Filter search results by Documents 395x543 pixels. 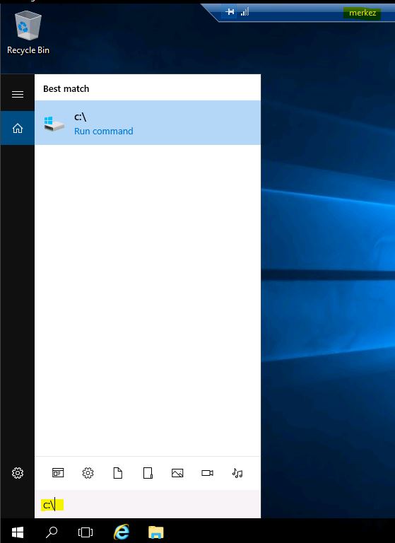(118, 473)
